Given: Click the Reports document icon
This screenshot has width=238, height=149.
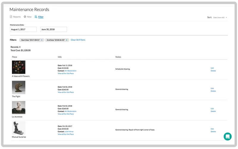Looking at the screenshot, I should click(x=11, y=17).
